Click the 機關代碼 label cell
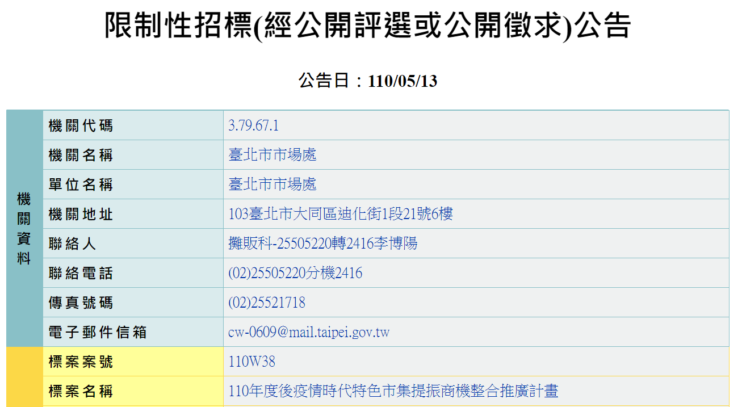Viewport: 742px width, 407px height. (x=133, y=125)
